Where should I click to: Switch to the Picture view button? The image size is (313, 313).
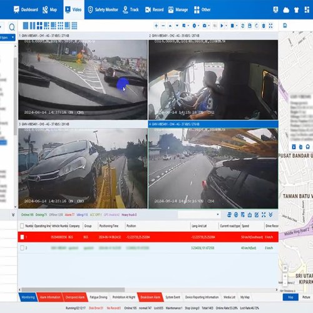tap(306, 297)
